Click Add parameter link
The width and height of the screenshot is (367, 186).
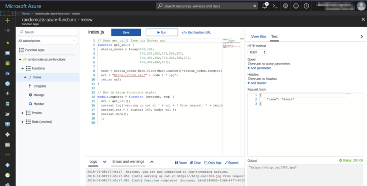259,68
